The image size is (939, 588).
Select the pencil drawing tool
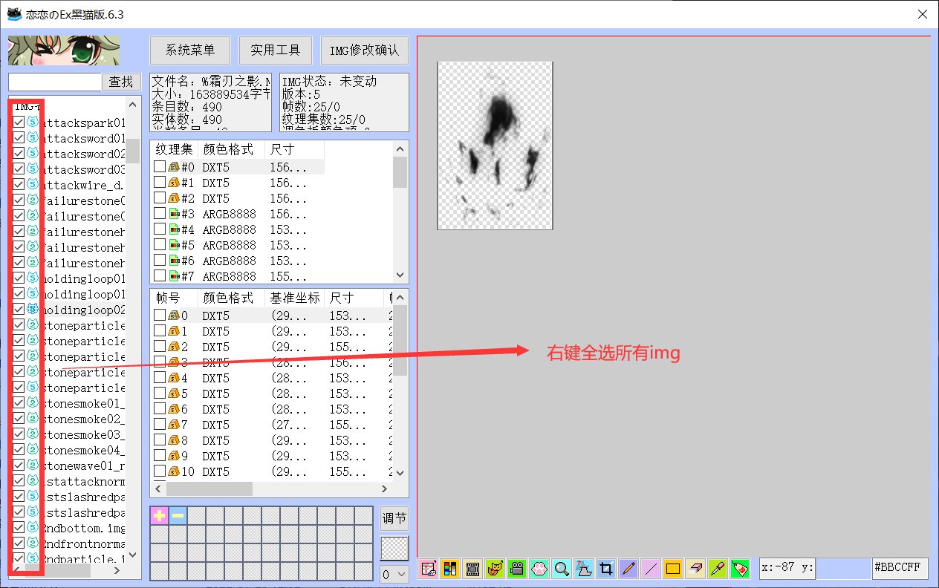point(627,568)
